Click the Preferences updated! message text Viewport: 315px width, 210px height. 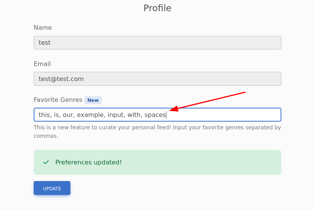coord(88,162)
